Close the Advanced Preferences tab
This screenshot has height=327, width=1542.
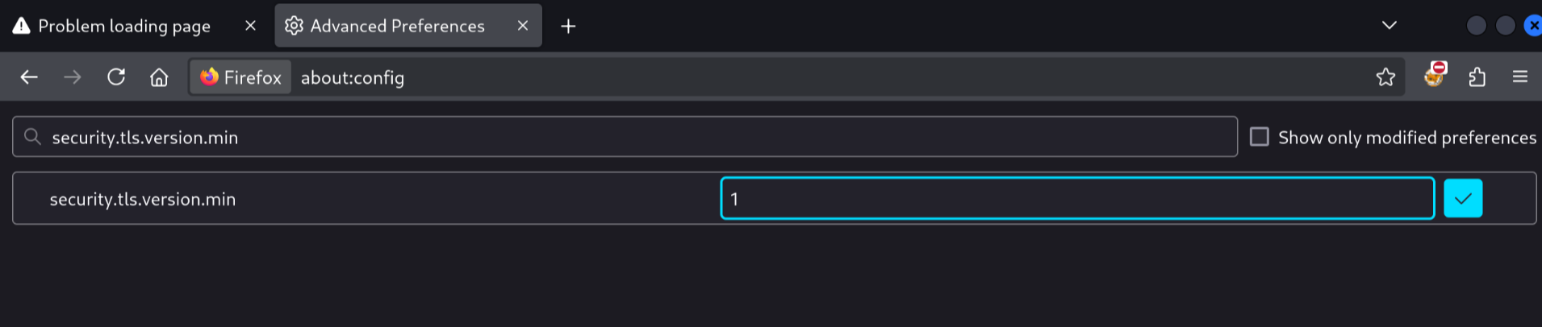[x=523, y=26]
